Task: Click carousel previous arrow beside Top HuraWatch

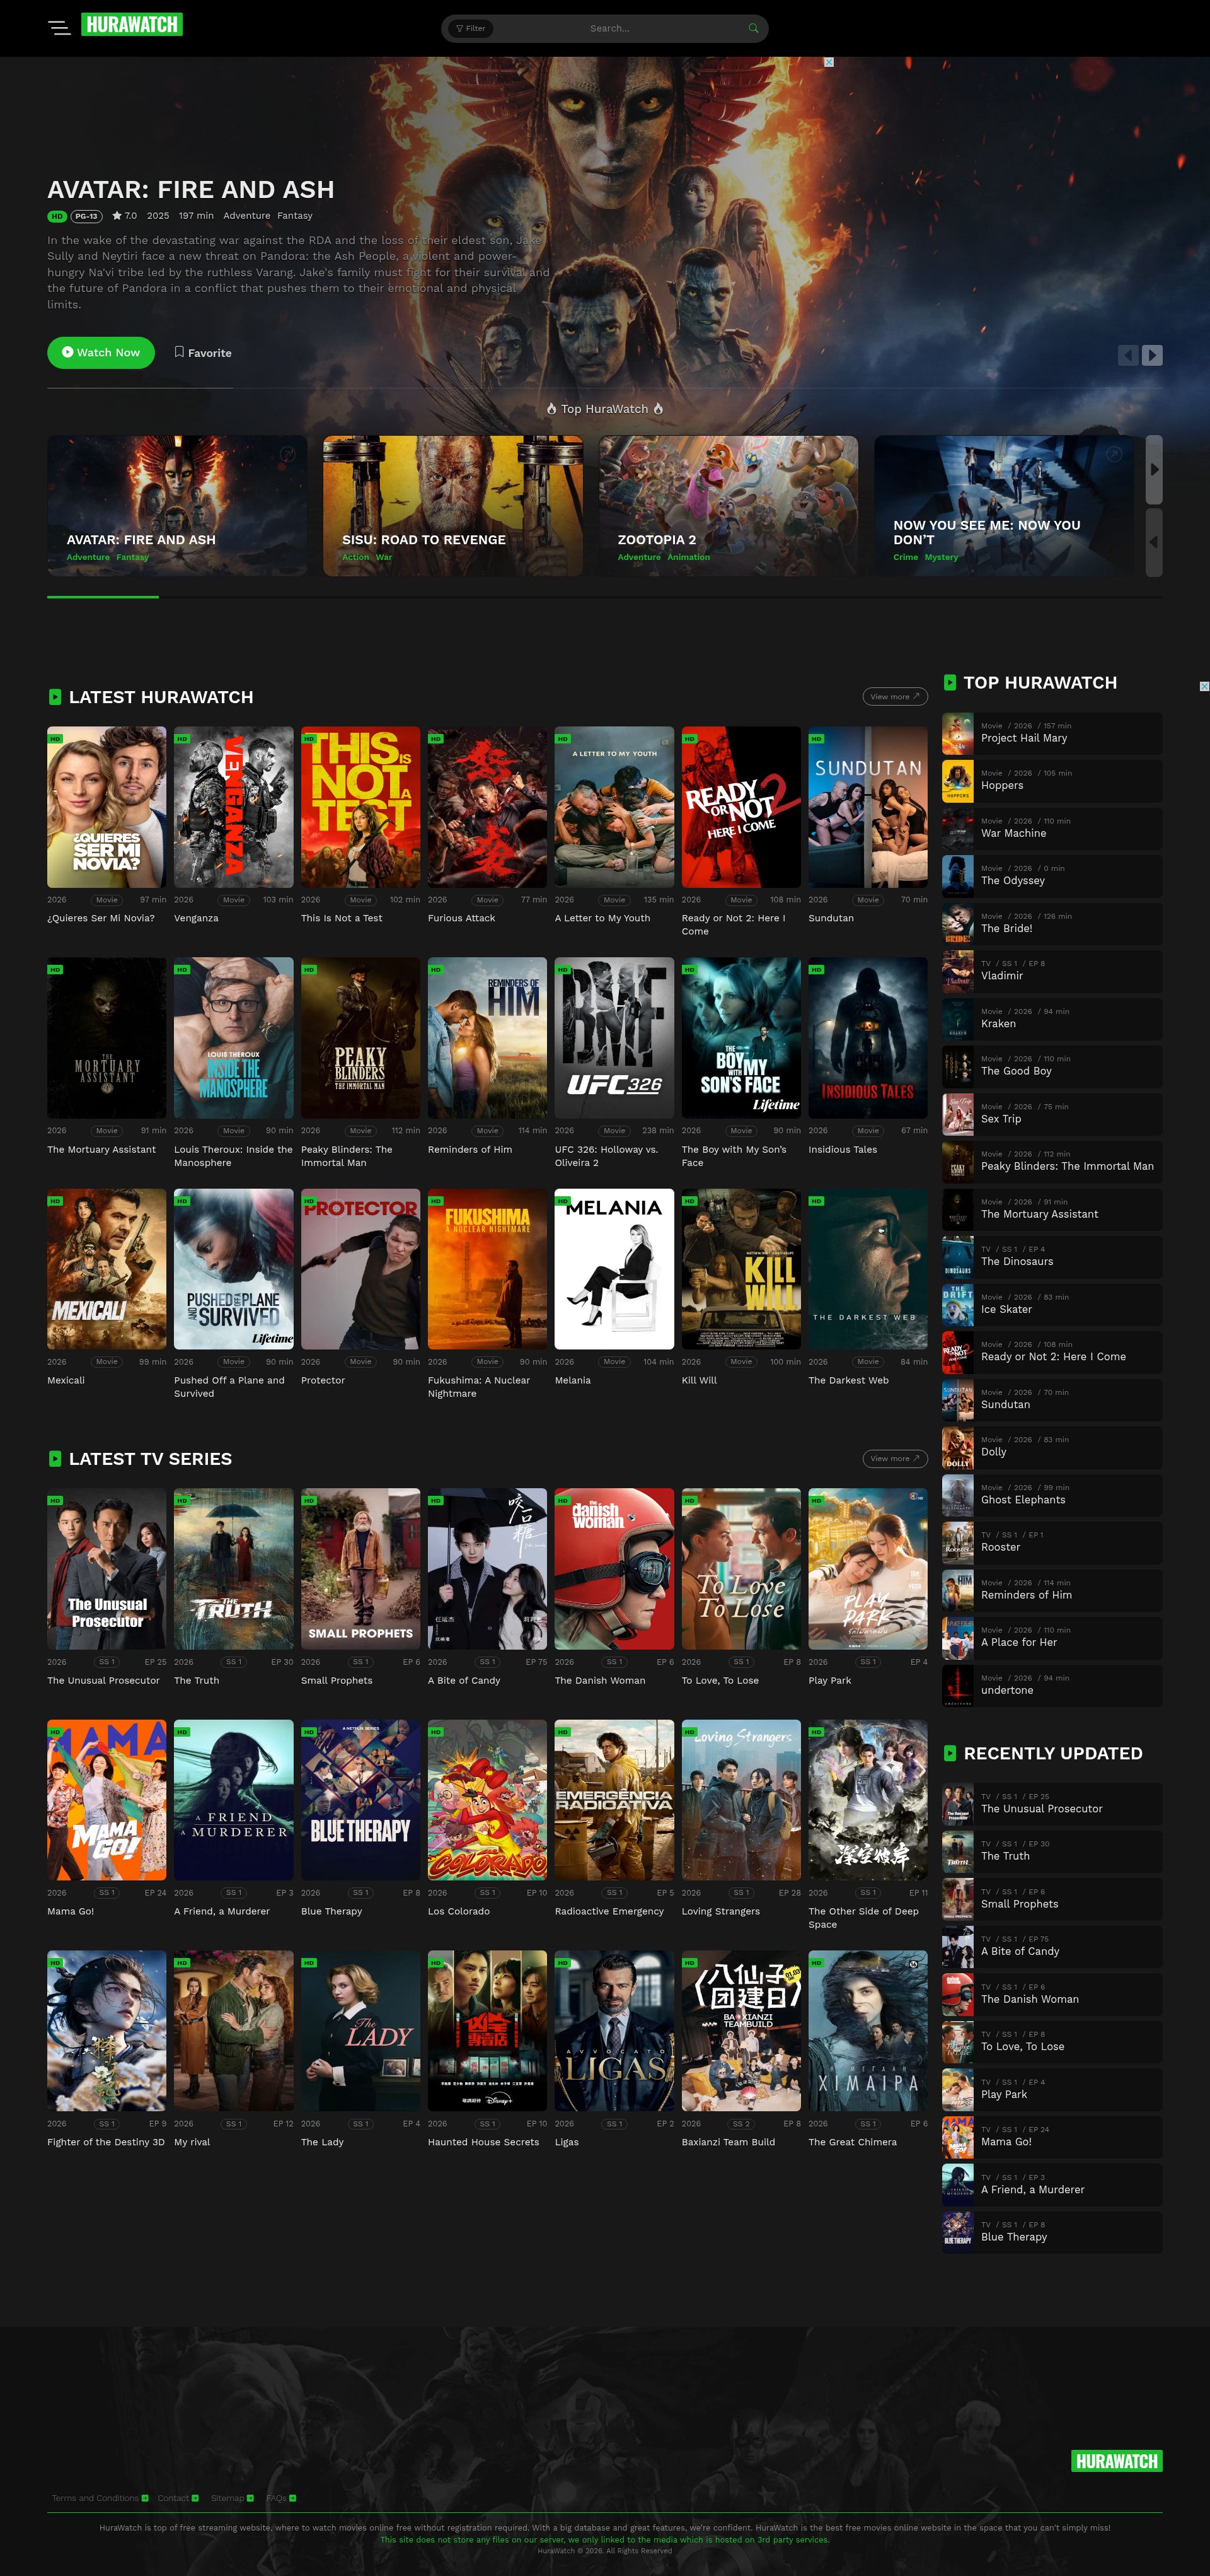Action: 1154,542
